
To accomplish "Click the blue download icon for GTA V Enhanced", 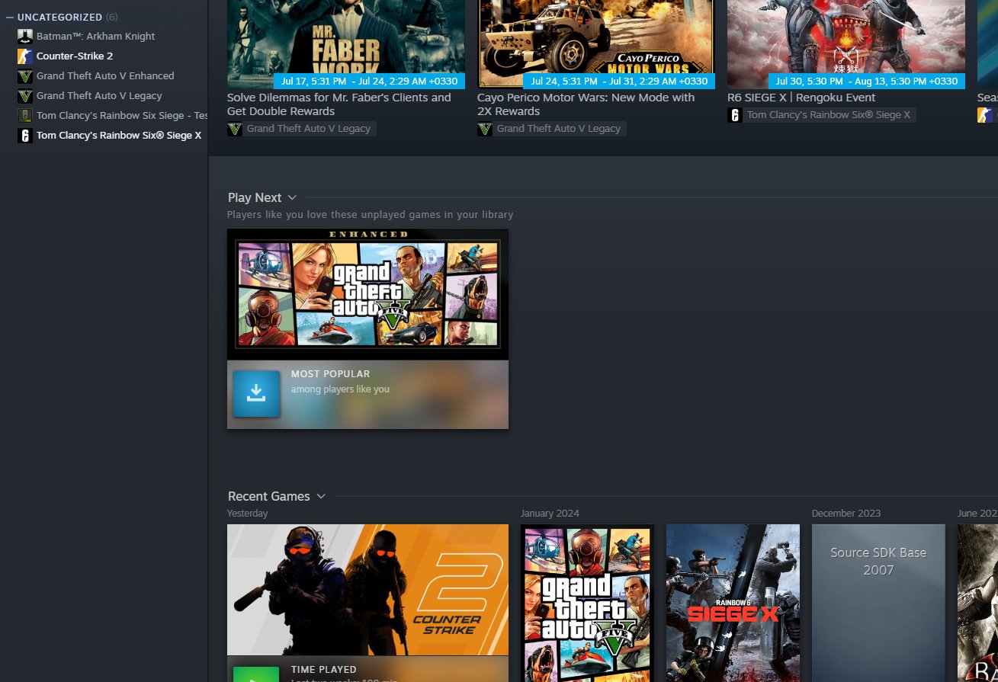I will (x=256, y=394).
